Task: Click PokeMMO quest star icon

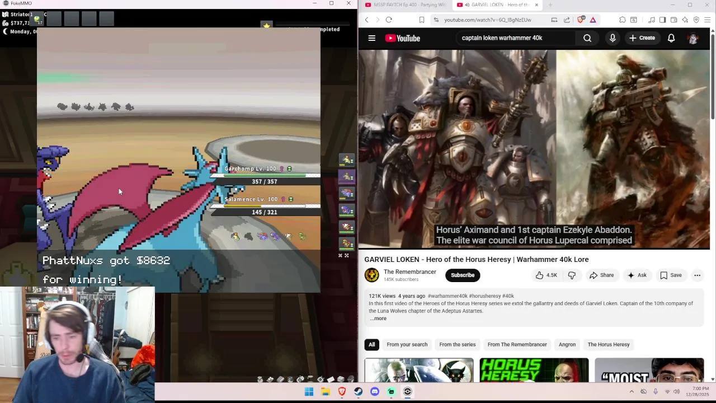Action: click(x=267, y=26)
